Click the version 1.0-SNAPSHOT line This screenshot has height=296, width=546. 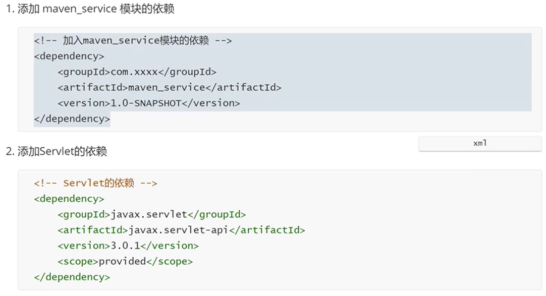(149, 103)
